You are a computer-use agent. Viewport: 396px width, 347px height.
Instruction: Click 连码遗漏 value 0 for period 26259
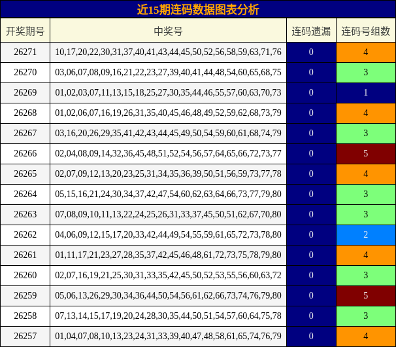(x=311, y=295)
